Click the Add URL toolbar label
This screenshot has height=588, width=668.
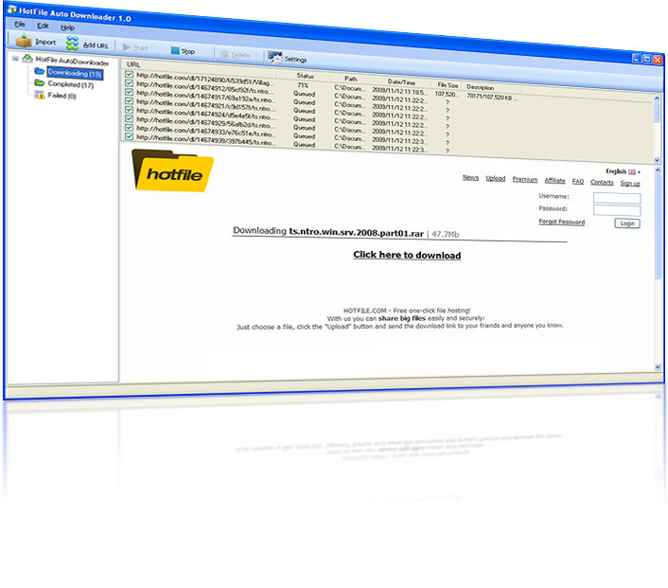click(x=96, y=45)
